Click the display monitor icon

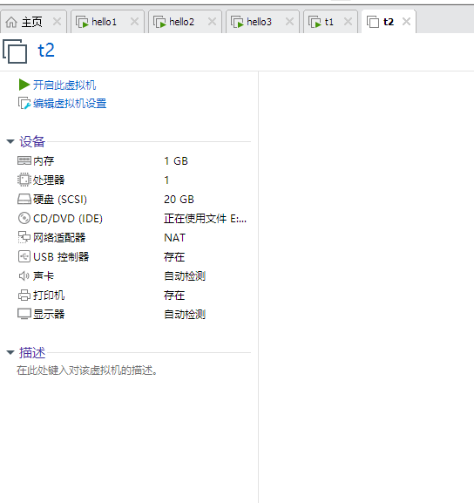pyautogui.click(x=24, y=314)
